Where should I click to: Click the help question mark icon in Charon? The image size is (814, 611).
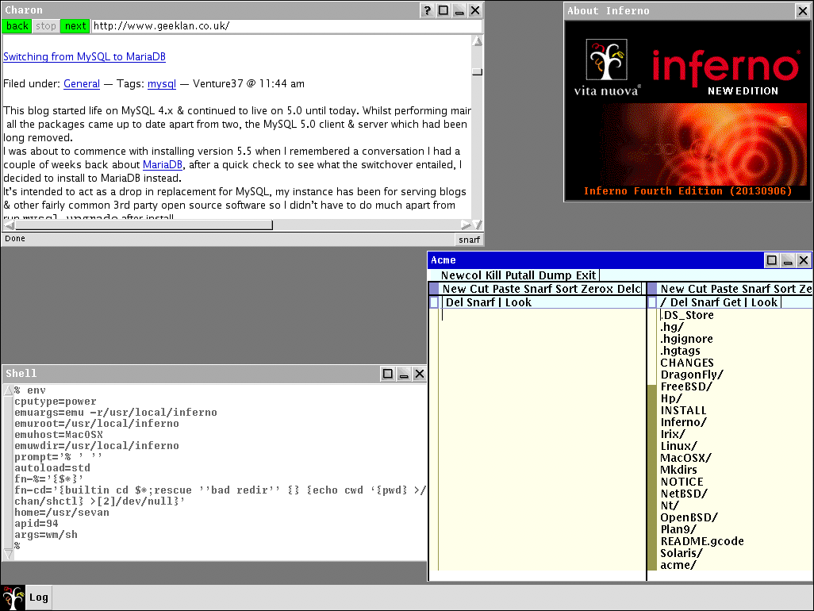pyautogui.click(x=427, y=10)
